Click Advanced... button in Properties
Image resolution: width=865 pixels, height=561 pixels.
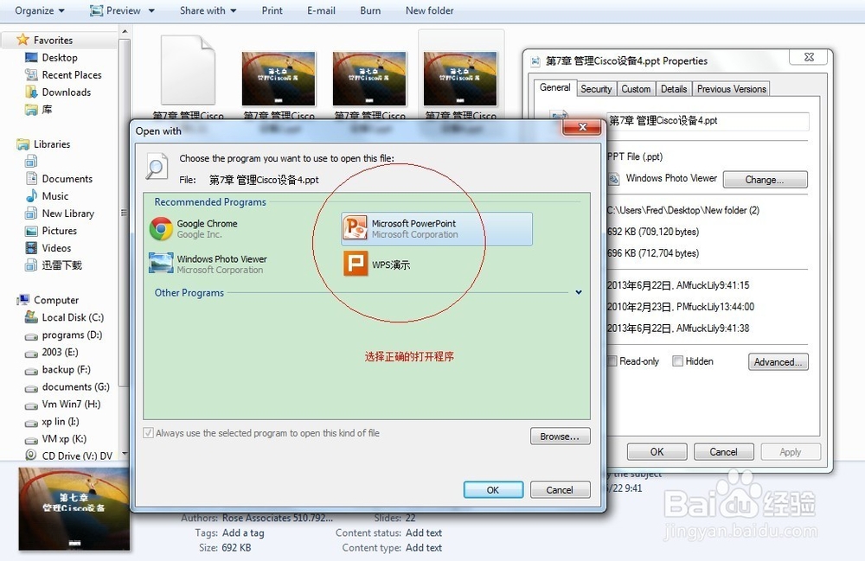pyautogui.click(x=778, y=362)
